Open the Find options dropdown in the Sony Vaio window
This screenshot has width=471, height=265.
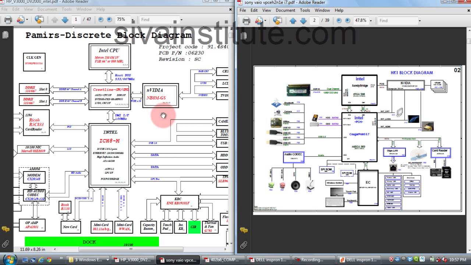[x=419, y=21]
